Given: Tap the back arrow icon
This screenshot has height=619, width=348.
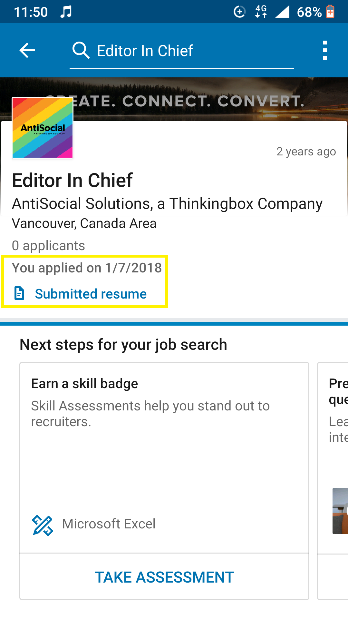Looking at the screenshot, I should pos(27,50).
